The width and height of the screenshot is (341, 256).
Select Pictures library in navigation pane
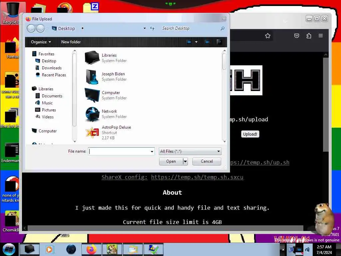click(49, 110)
